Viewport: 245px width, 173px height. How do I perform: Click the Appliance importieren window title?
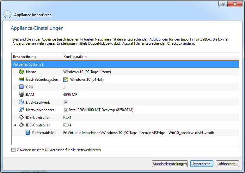pyautogui.click(x=33, y=15)
